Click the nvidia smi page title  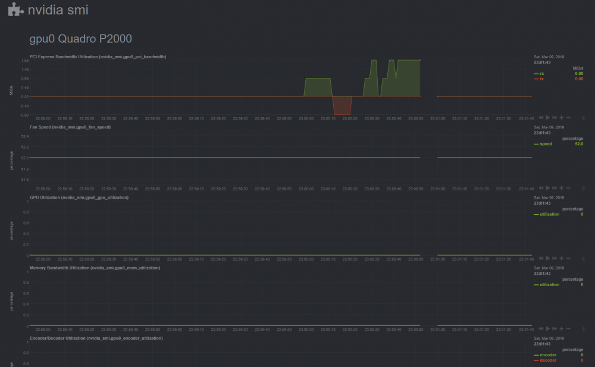pos(58,10)
